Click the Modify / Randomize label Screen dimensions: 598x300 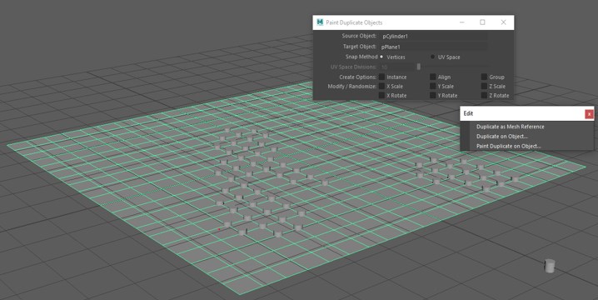(x=352, y=87)
